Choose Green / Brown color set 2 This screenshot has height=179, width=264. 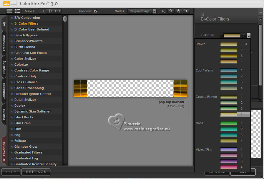(229, 103)
